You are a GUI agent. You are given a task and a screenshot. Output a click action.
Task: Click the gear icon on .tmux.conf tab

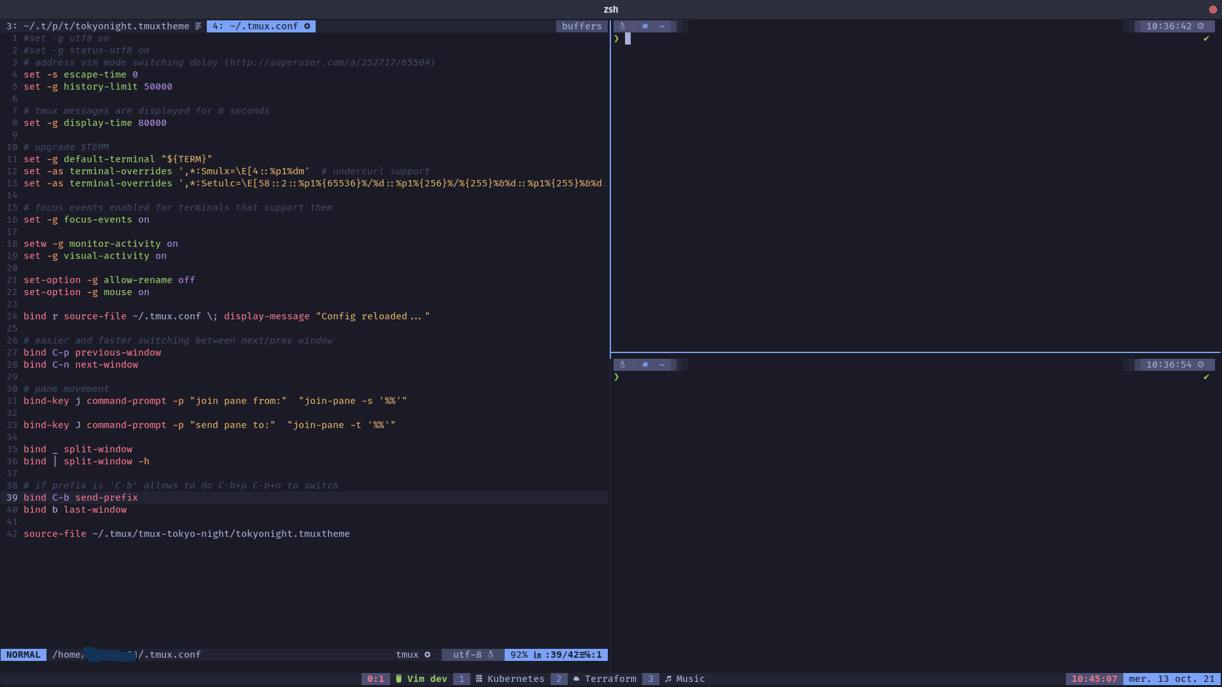(307, 26)
